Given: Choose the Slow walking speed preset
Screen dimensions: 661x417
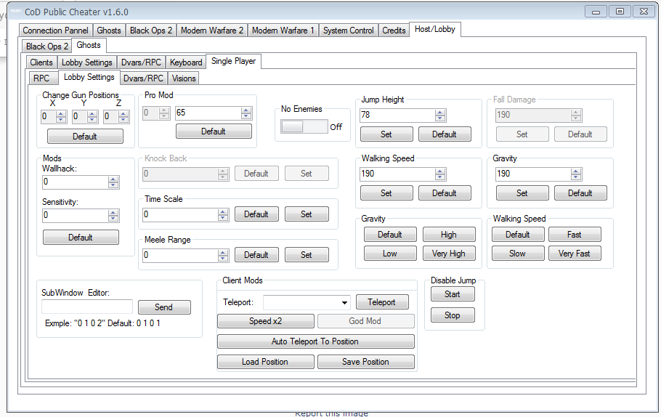Looking at the screenshot, I should click(x=518, y=254).
